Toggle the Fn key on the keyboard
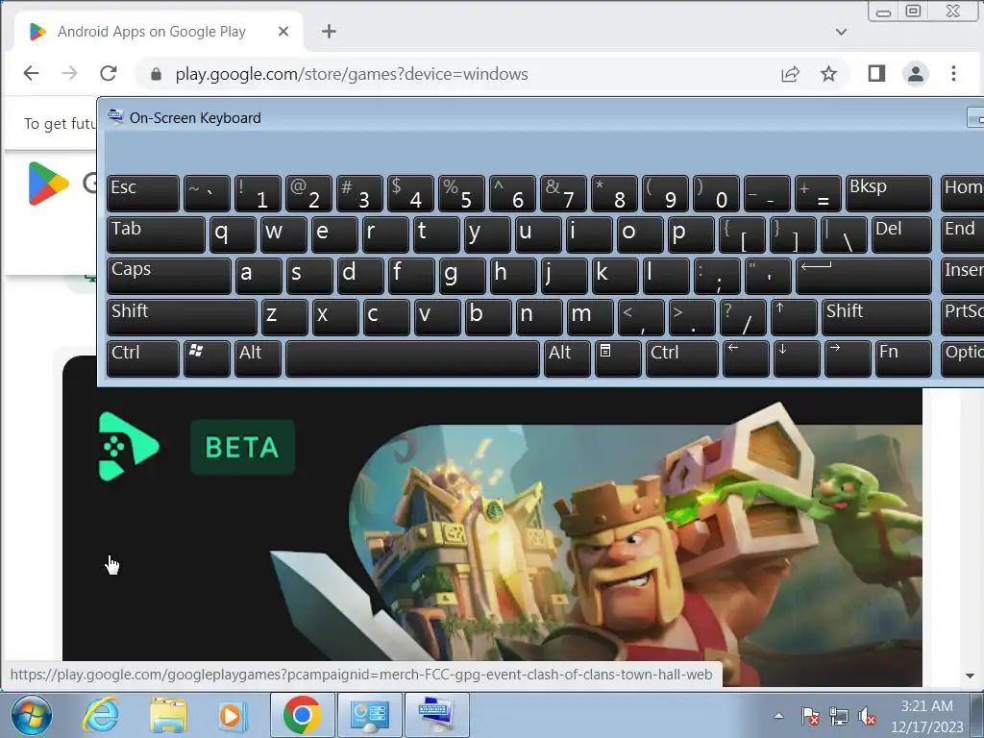The image size is (984, 738). (x=903, y=359)
